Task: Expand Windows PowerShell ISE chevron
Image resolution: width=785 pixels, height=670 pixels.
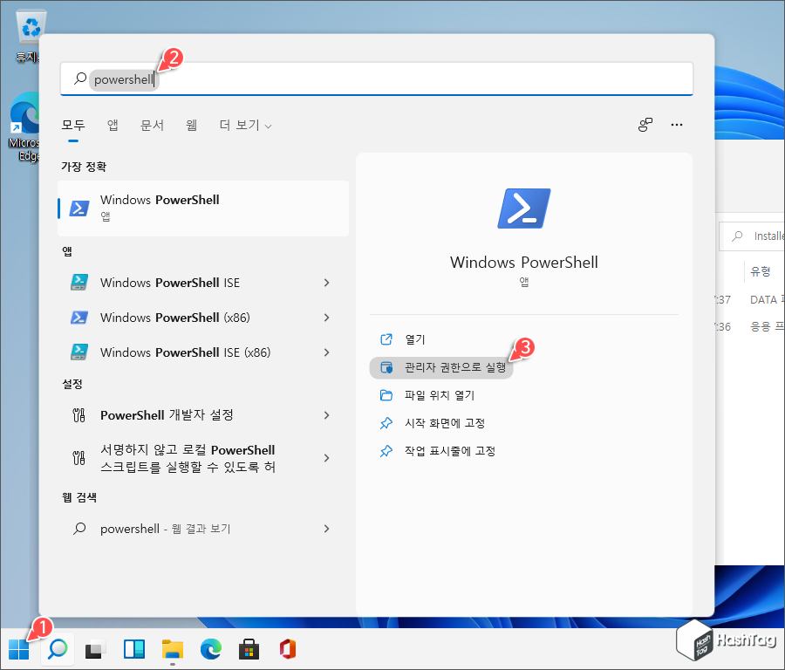Action: click(x=326, y=283)
